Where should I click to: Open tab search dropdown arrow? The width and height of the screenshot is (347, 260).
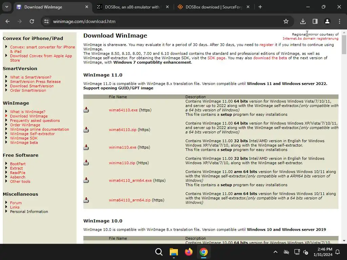click(x=7, y=7)
